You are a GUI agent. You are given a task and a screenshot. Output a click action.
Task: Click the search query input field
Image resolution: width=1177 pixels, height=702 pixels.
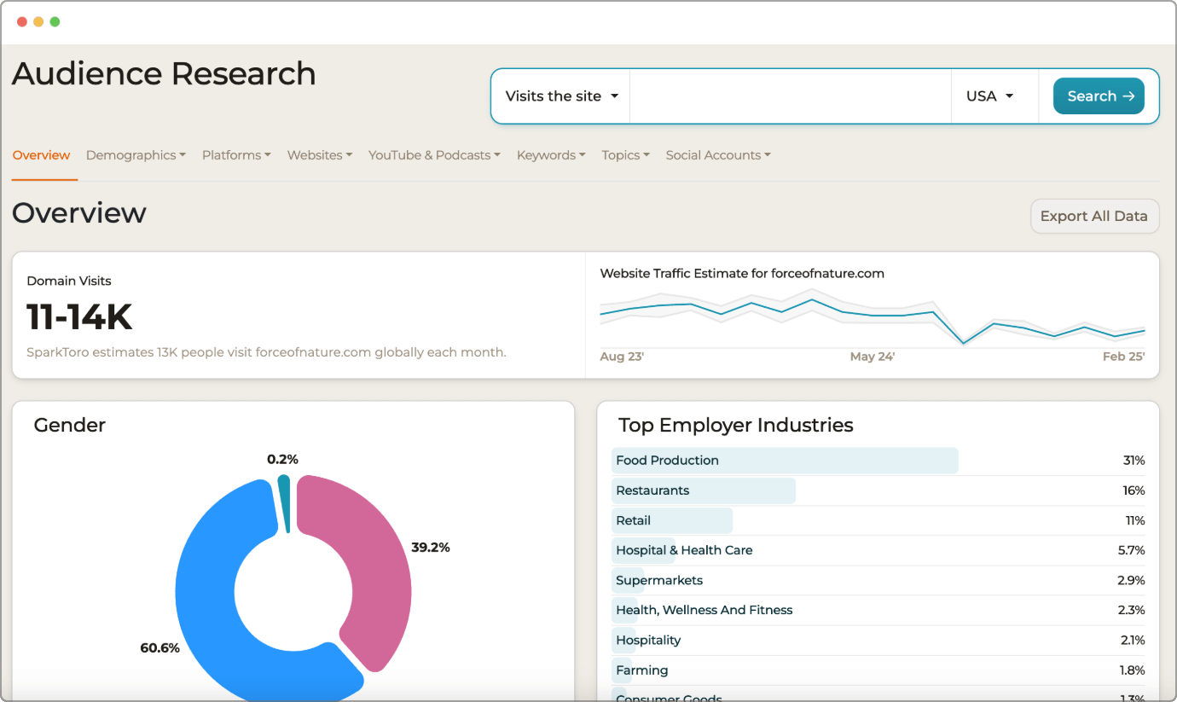pos(790,96)
